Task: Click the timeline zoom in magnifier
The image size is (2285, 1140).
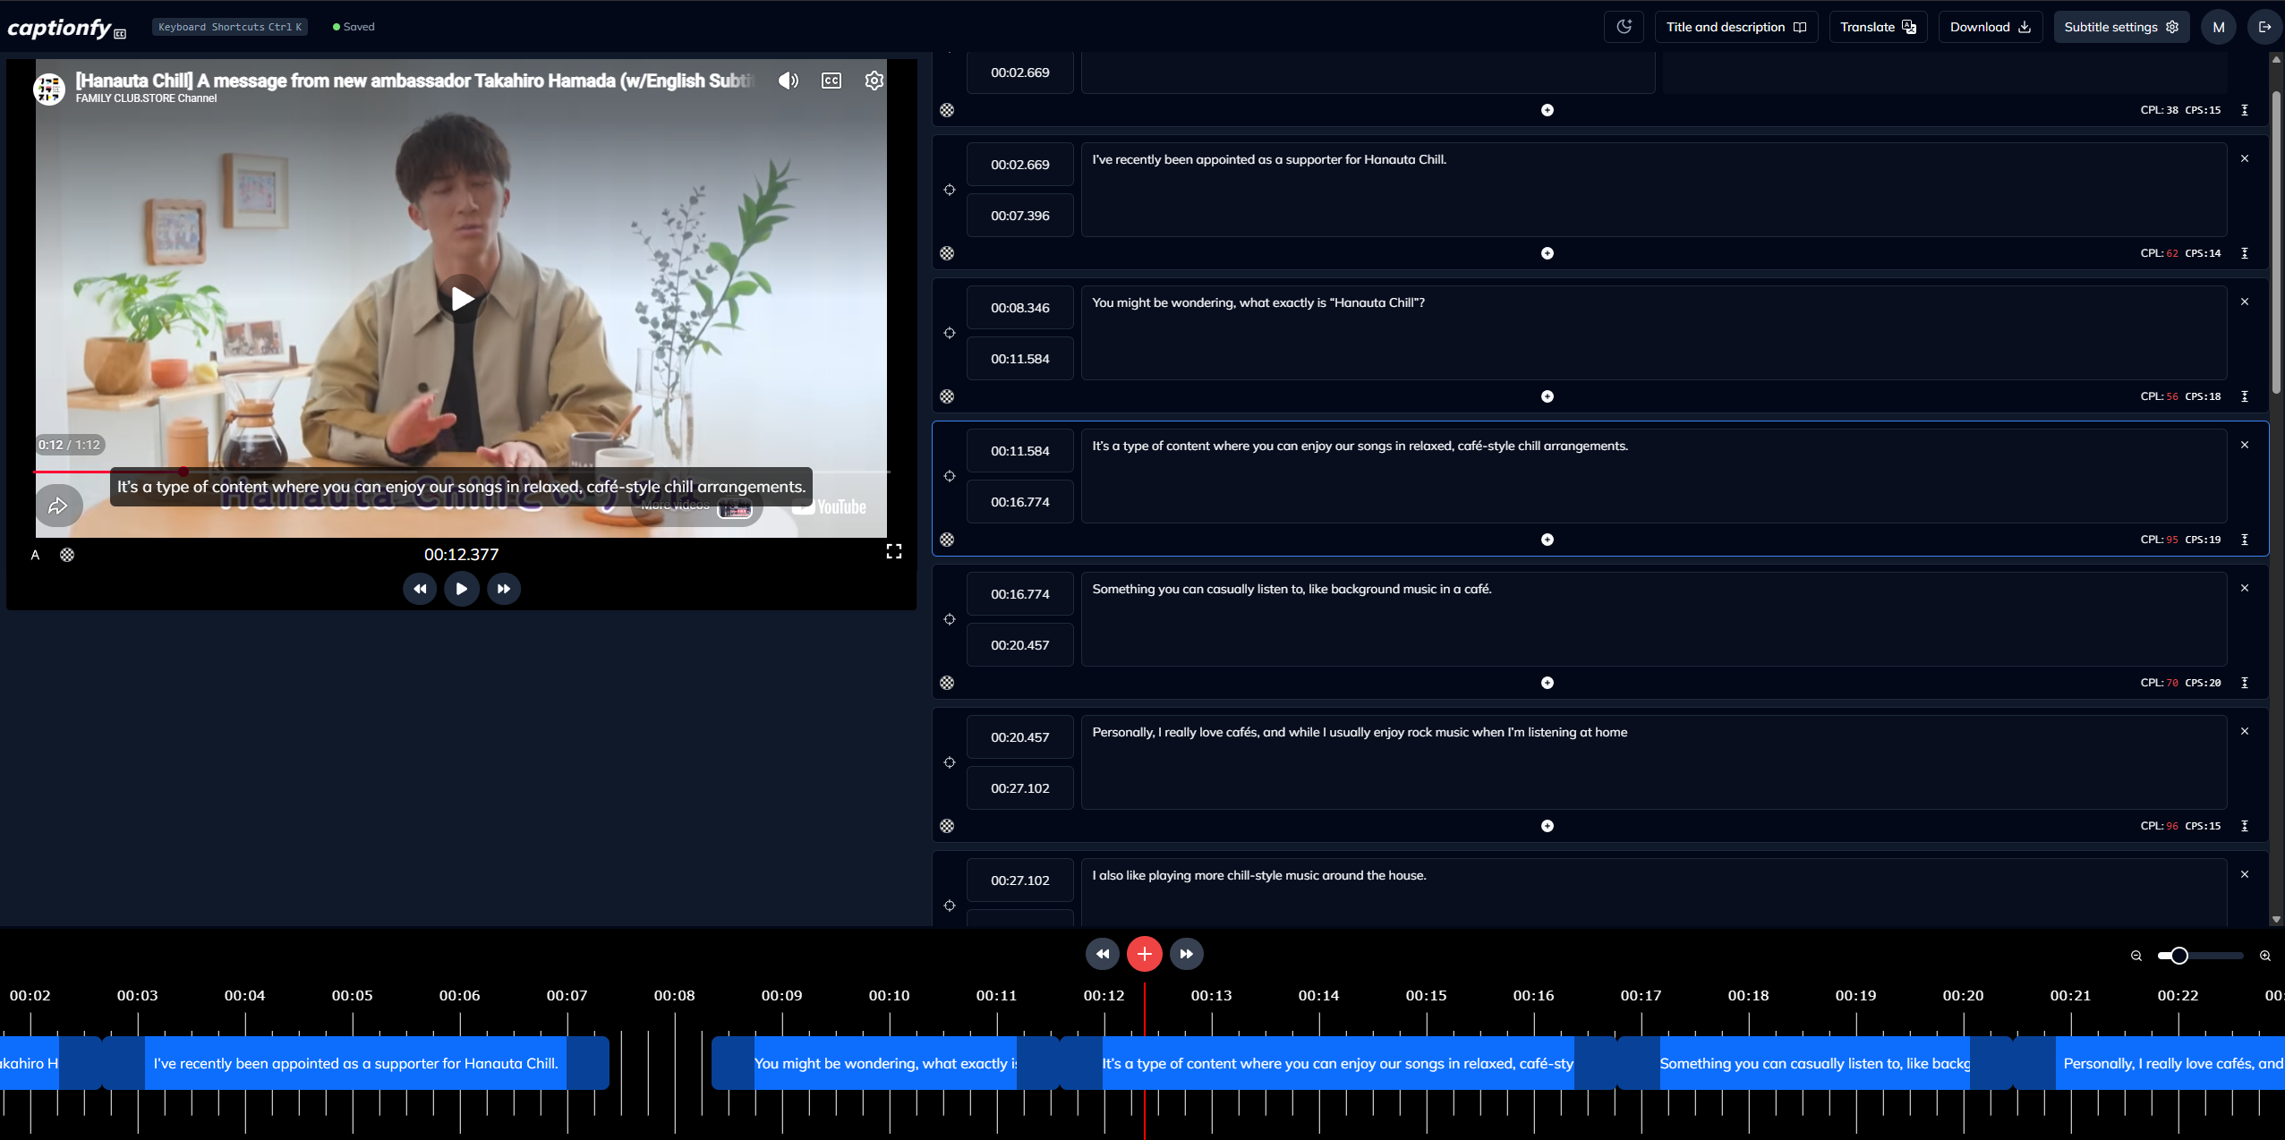Action: tap(2264, 956)
